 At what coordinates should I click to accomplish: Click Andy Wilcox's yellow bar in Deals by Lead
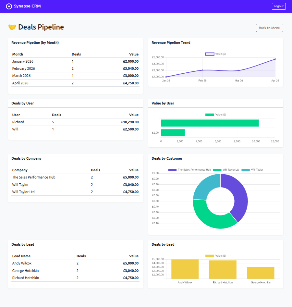(x=185, y=269)
